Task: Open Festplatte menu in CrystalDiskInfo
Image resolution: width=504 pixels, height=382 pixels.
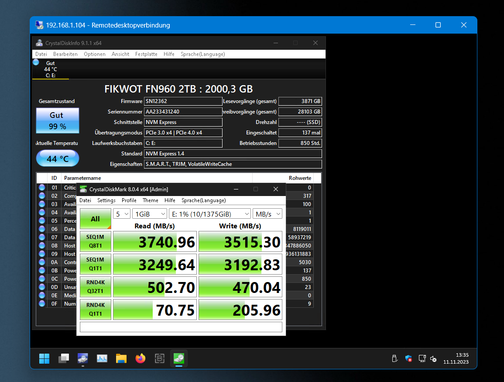Action: pyautogui.click(x=146, y=54)
